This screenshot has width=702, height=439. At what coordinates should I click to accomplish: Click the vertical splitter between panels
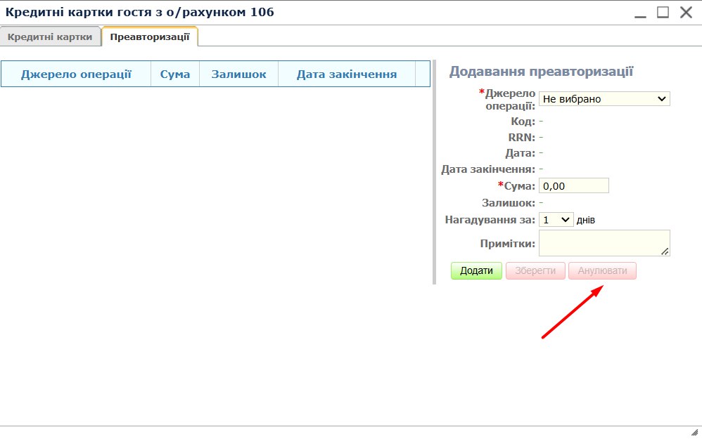[434, 172]
